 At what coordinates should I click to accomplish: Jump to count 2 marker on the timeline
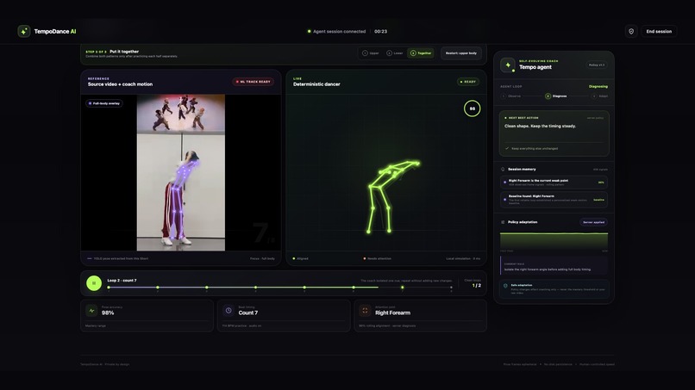pos(157,288)
